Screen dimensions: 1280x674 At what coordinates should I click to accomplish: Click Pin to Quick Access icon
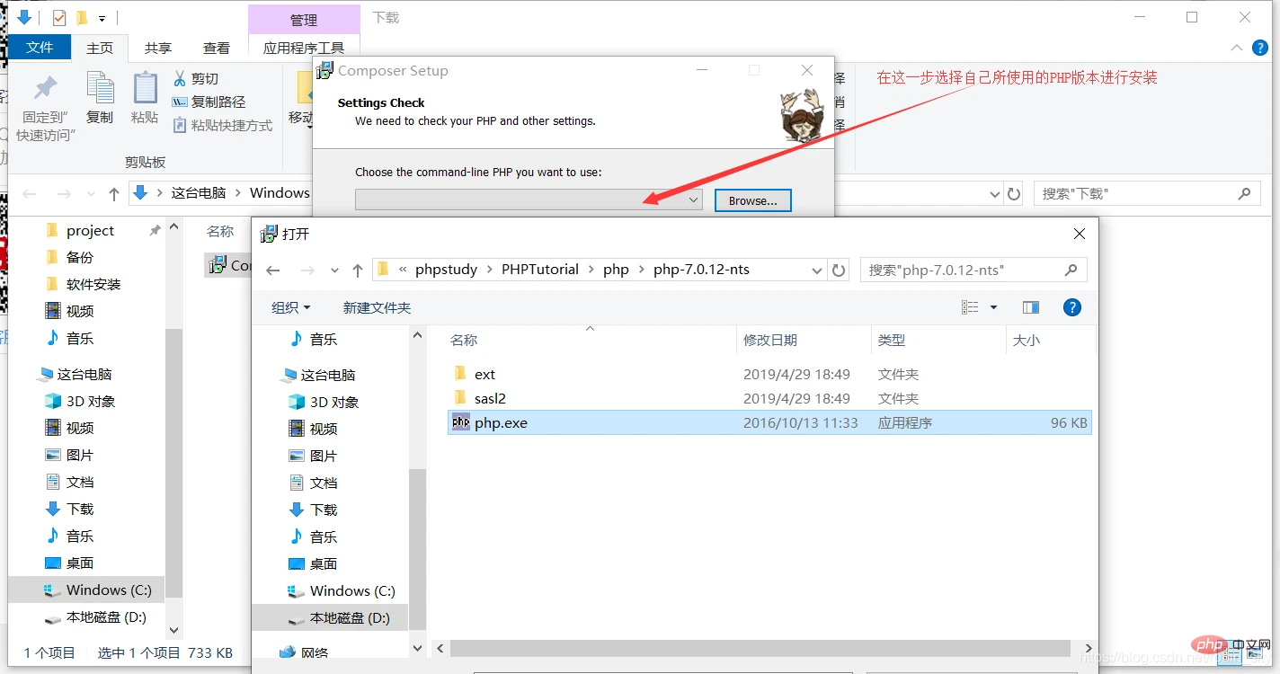[x=45, y=90]
